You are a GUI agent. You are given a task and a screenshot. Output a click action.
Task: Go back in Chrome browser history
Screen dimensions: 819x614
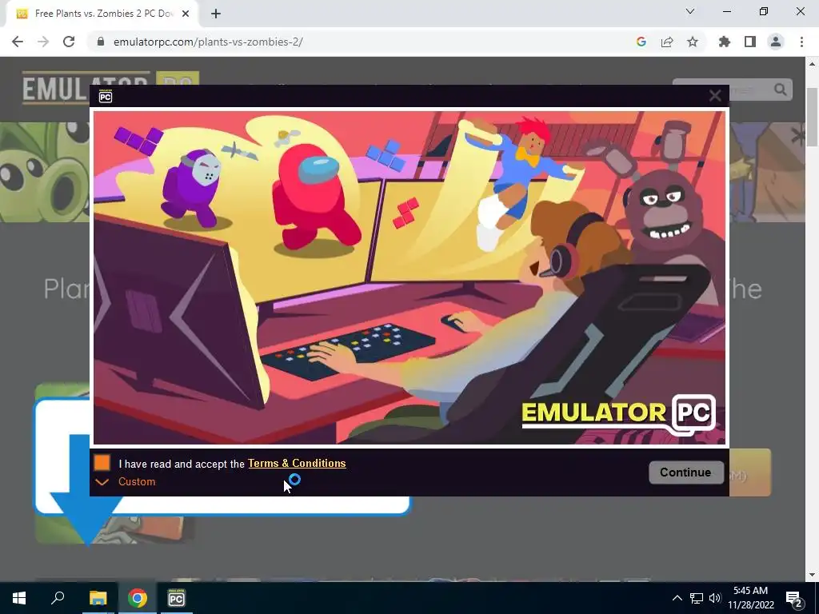[x=18, y=42]
